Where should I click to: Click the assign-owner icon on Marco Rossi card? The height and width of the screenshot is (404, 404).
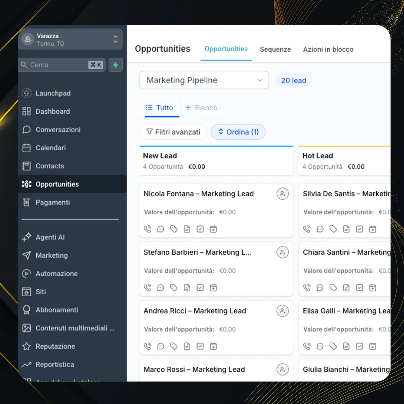[x=282, y=369]
